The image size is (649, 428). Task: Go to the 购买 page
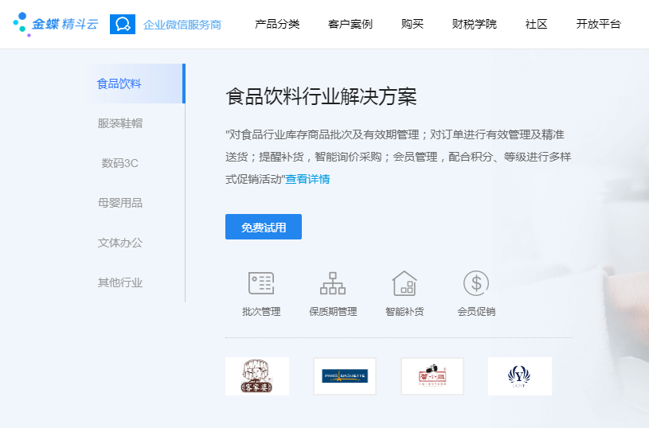click(x=412, y=24)
